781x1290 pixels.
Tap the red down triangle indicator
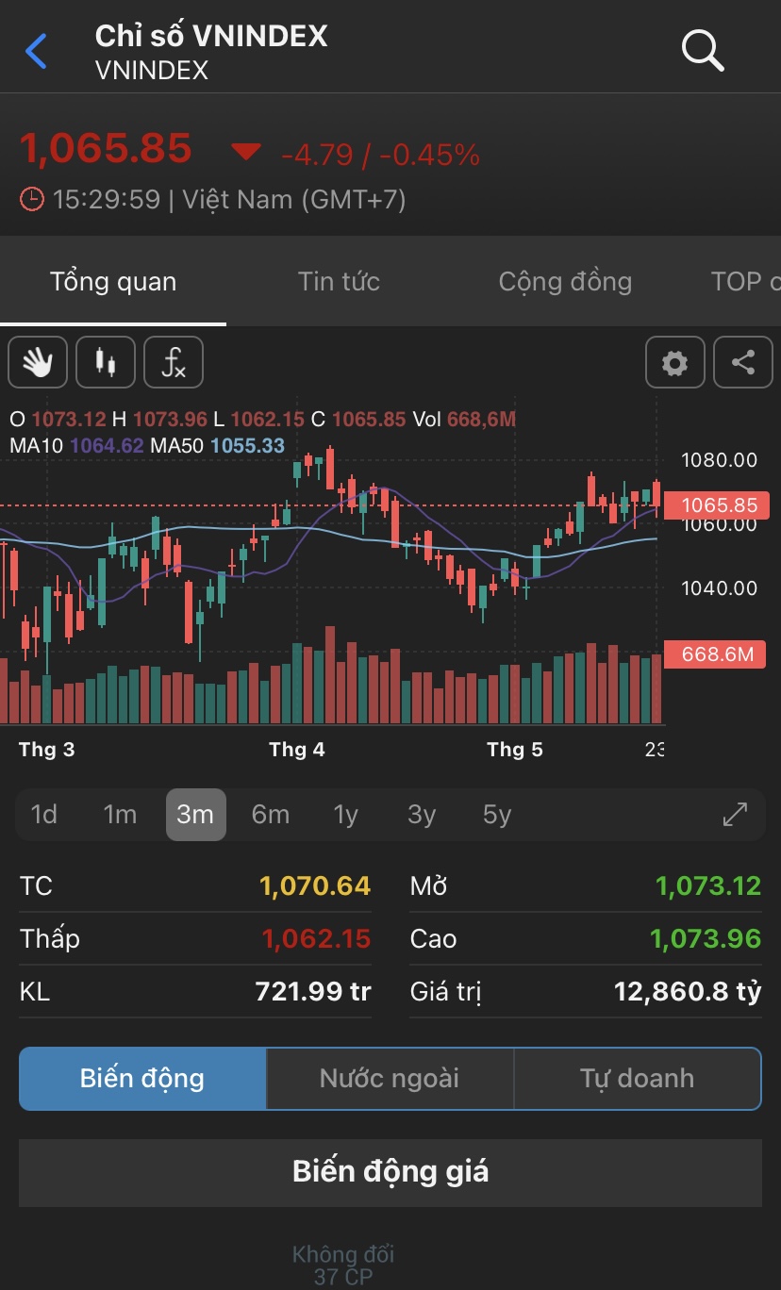coord(246,152)
